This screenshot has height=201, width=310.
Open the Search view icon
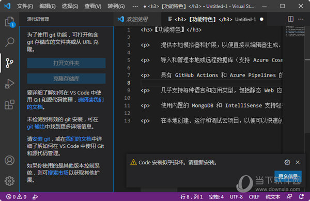click(9, 42)
